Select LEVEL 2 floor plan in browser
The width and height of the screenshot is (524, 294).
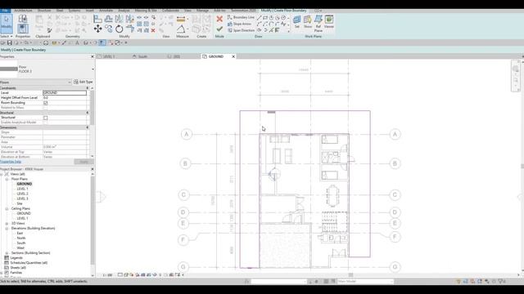22,194
